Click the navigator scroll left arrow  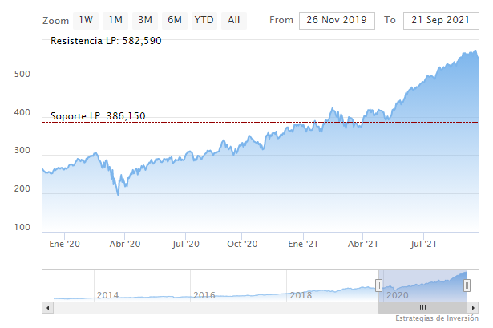(x=47, y=307)
